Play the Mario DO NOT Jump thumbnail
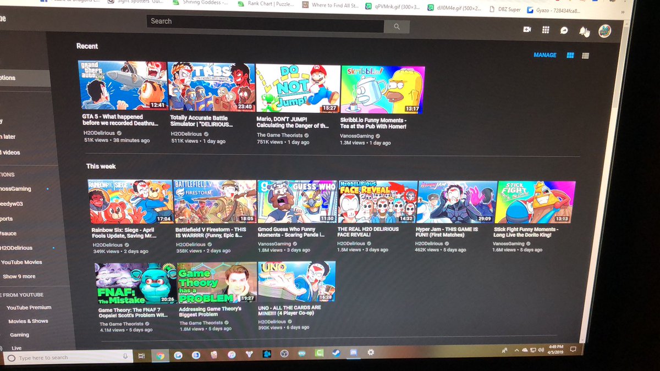Image resolution: width=660 pixels, height=371 pixels. pyautogui.click(x=297, y=88)
